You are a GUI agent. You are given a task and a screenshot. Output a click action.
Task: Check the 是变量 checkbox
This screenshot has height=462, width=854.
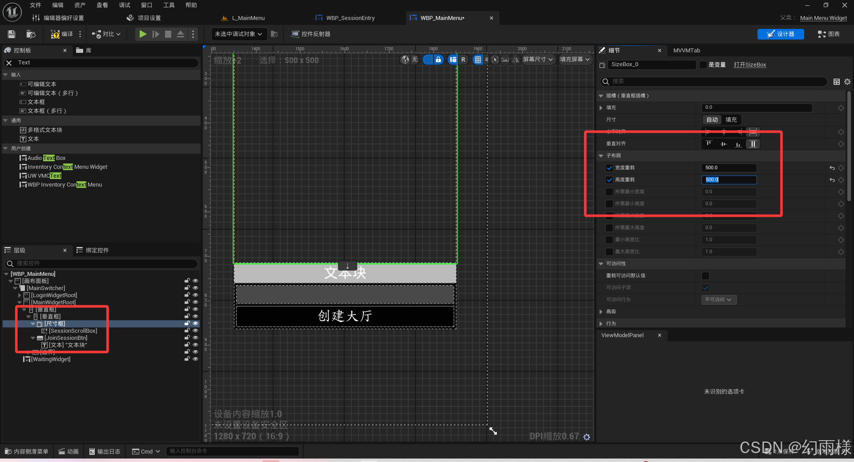[703, 65]
